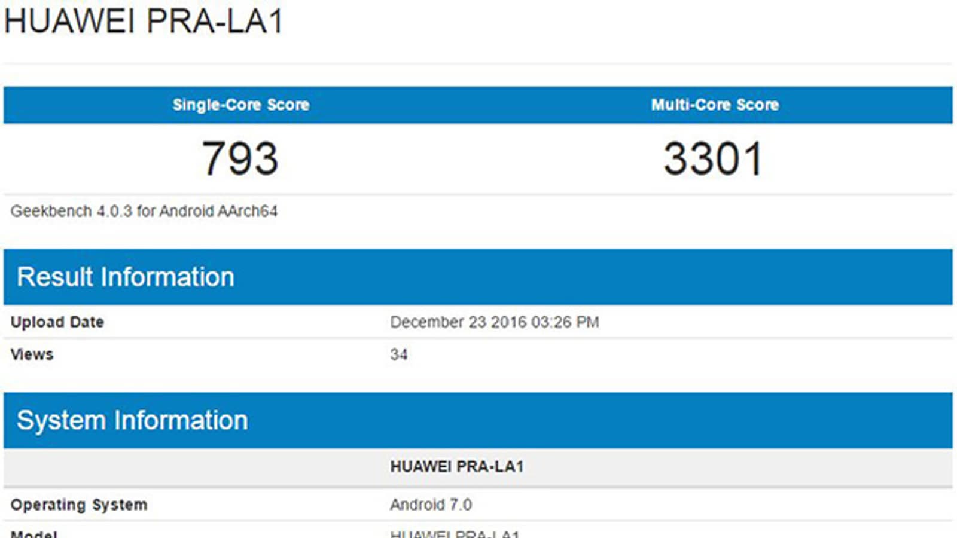Select the Views row label
The image size is (957, 538).
tap(32, 354)
